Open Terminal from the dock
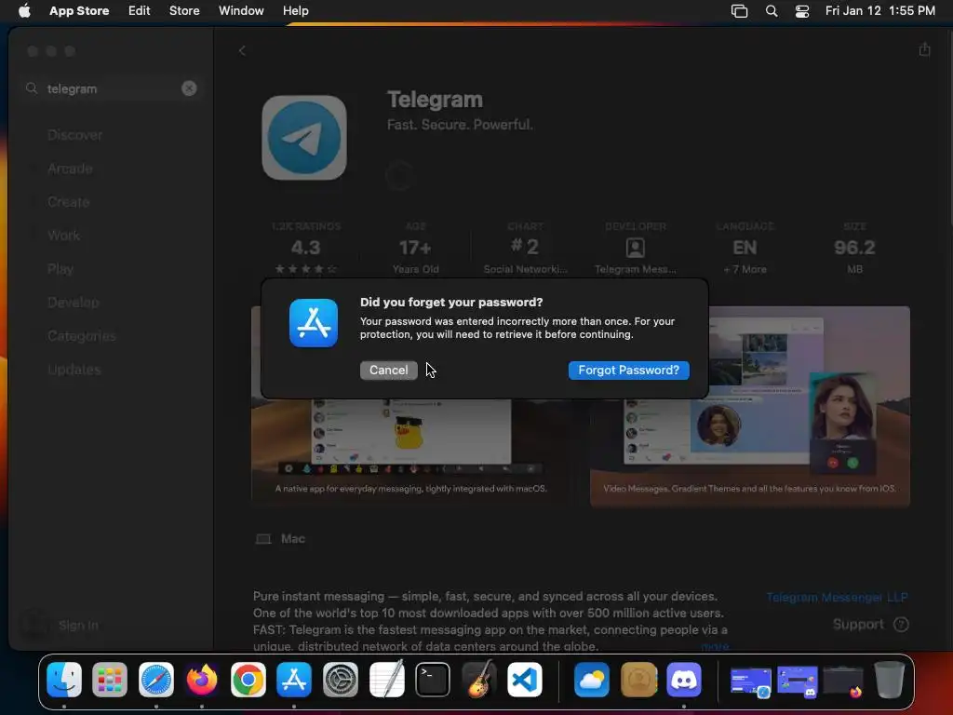 (433, 680)
